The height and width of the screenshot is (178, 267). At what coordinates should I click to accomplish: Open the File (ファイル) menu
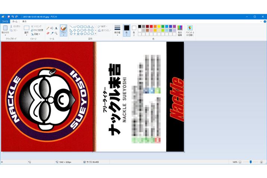click(x=5, y=22)
